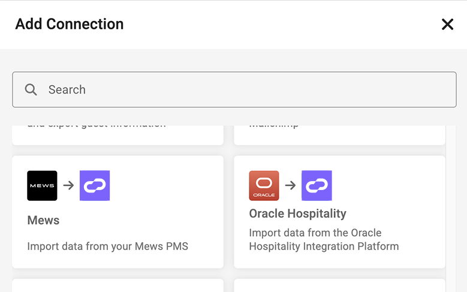467x292 pixels.
Task: Close the Add Connection dialog
Action: pos(447,24)
